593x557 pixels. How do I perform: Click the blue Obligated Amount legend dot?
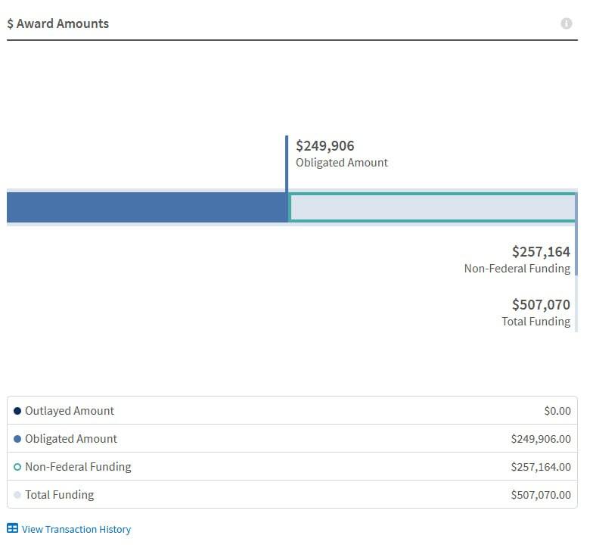[17, 439]
